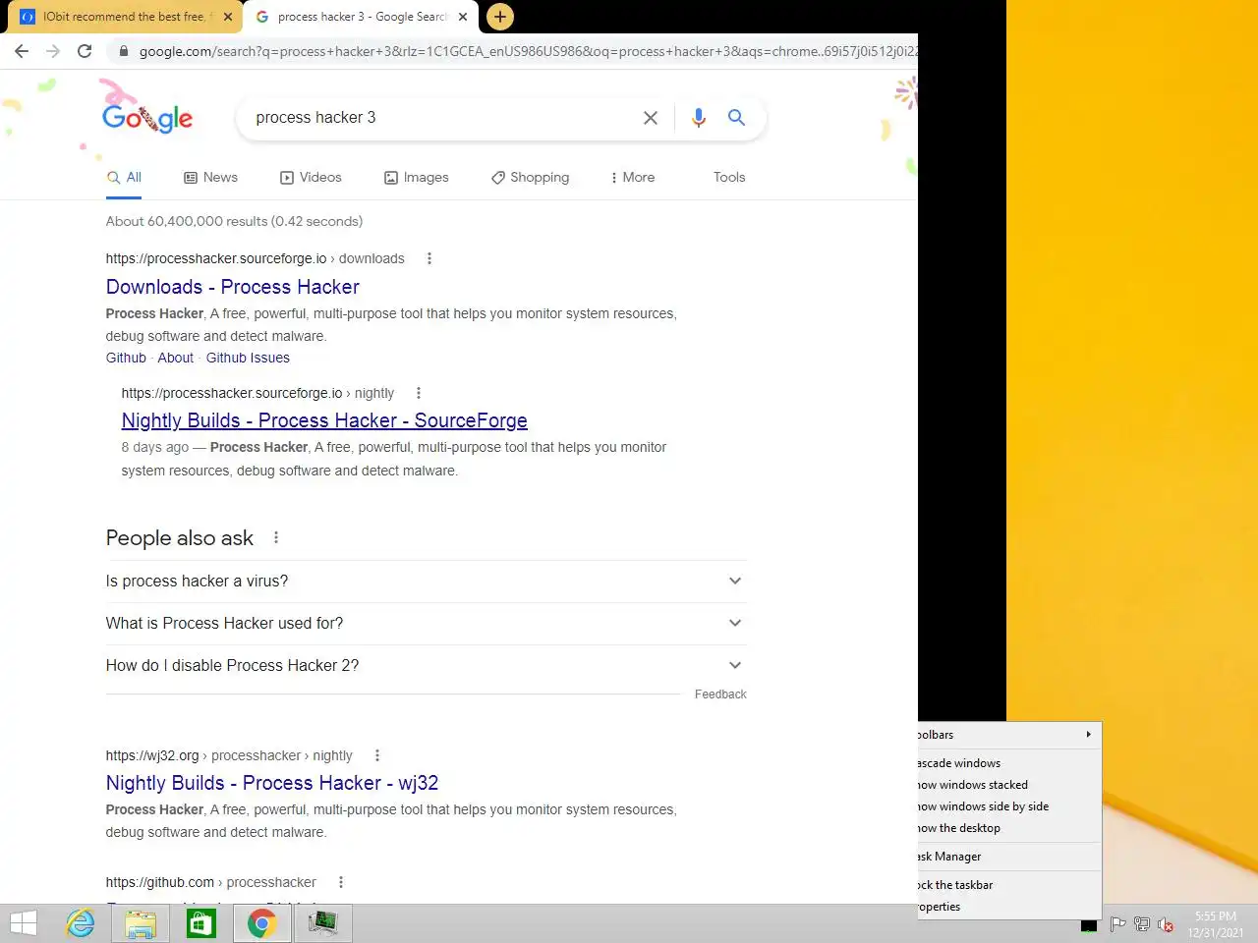Reload the Google search page
Screen dimensions: 1258x943
85,51
